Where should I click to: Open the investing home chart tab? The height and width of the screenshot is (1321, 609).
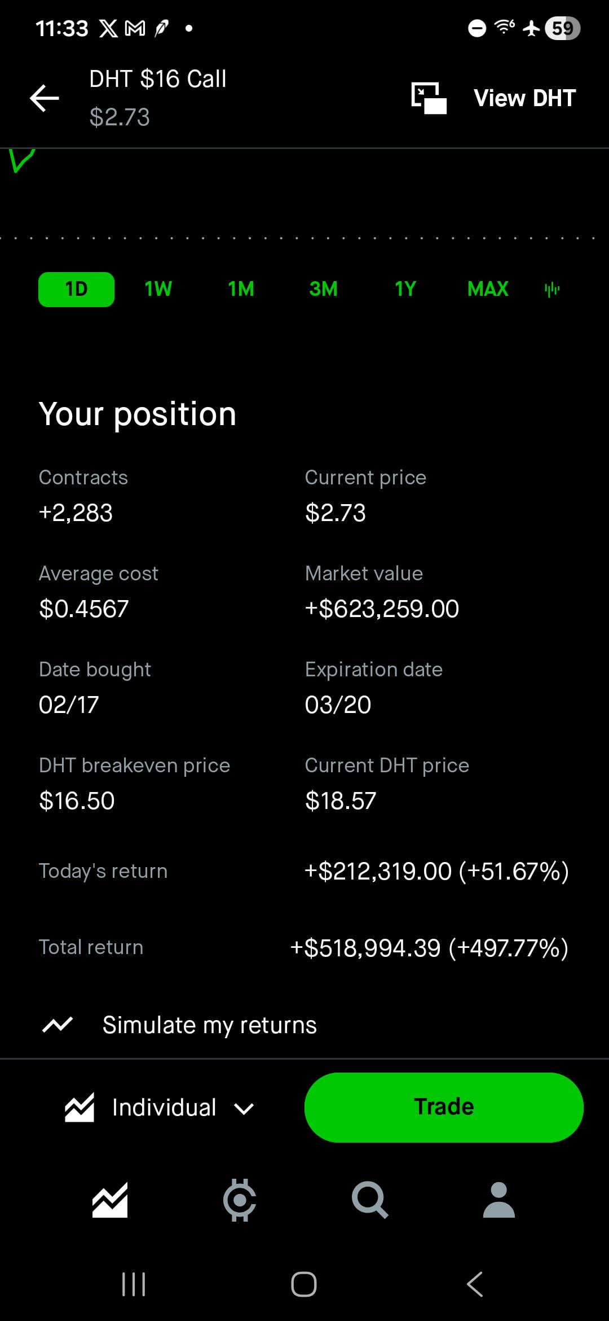[x=110, y=1200]
